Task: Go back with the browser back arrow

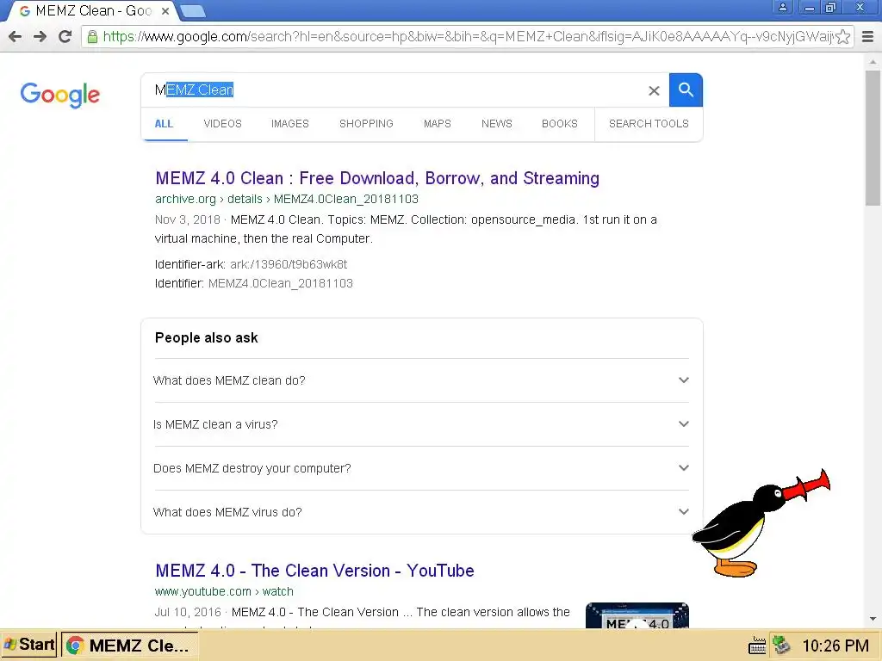Action: pyautogui.click(x=16, y=36)
